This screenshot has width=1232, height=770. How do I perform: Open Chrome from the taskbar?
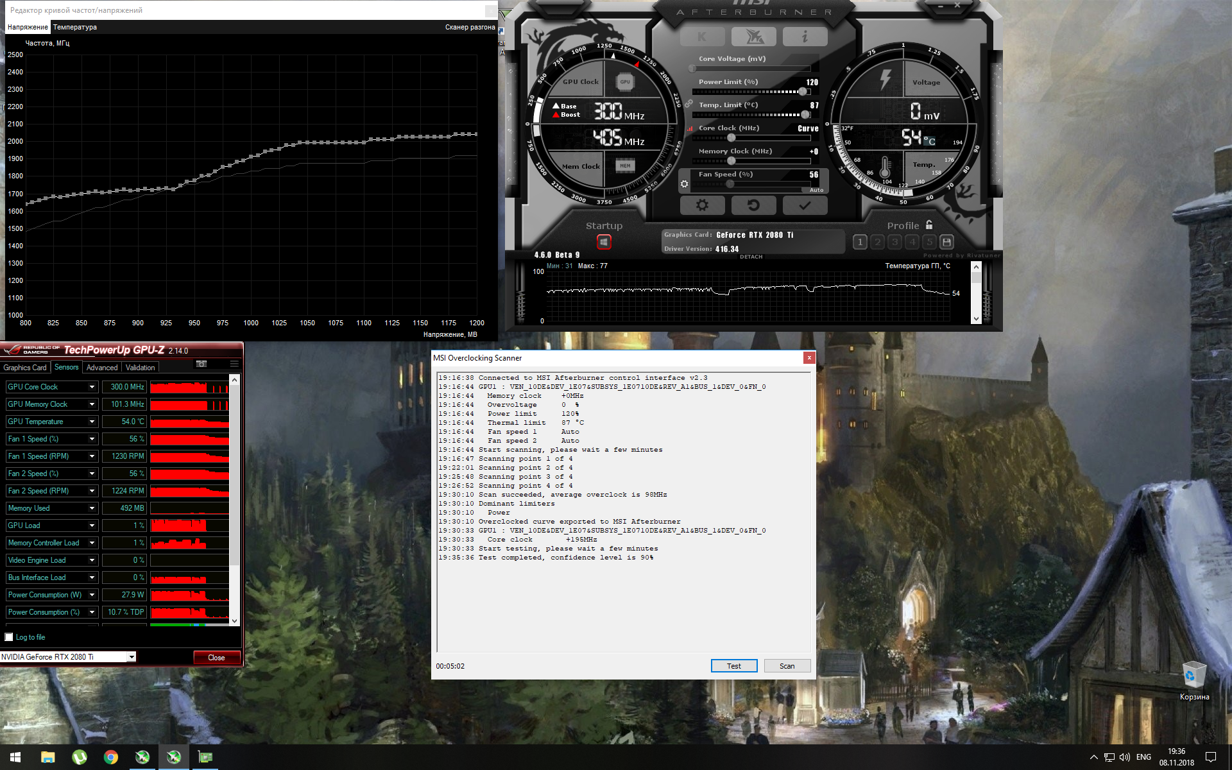[111, 757]
